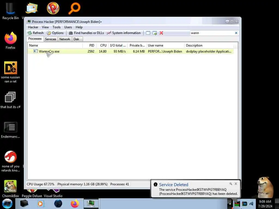279x209 pixels.
Task: Open the media player taskbar icon
Action: click(x=40, y=204)
